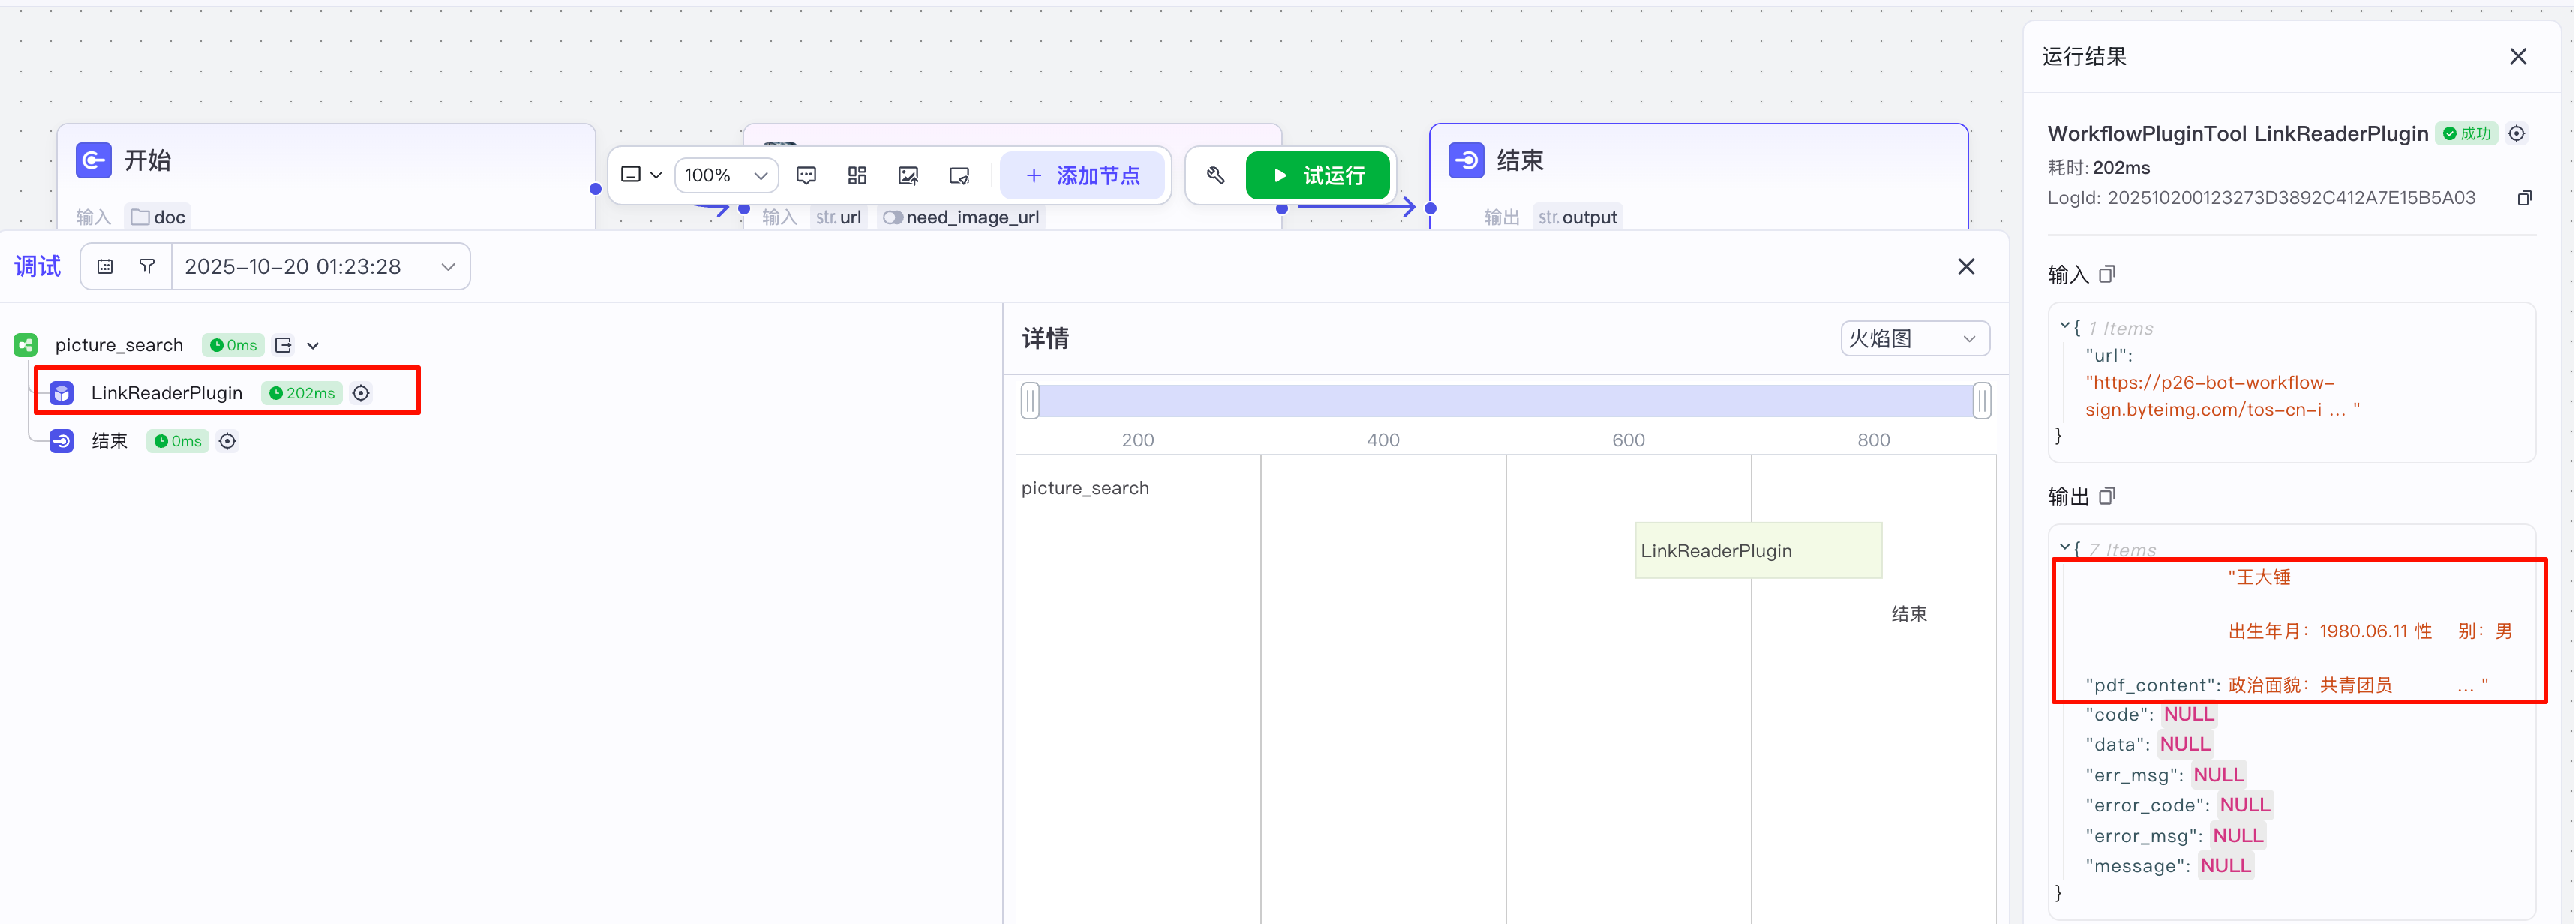This screenshot has height=924, width=2576.
Task: Collapse the input JSON 1 Items object
Action: [x=2064, y=326]
